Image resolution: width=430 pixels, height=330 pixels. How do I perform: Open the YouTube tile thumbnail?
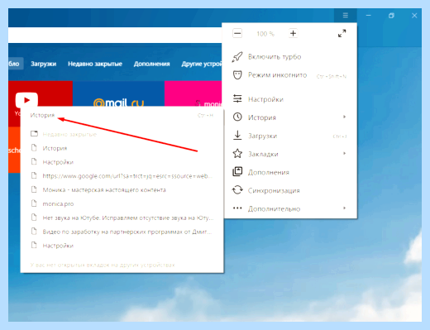(x=41, y=93)
